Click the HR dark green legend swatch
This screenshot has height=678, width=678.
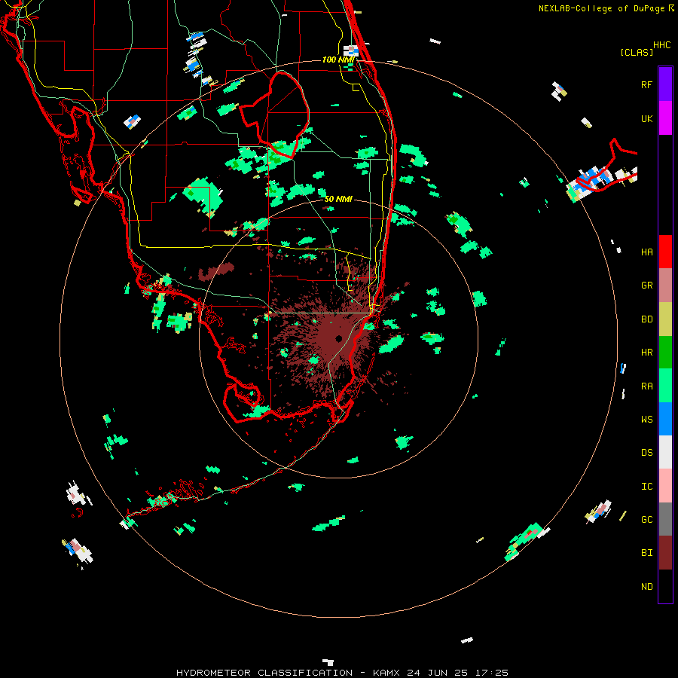665,353
